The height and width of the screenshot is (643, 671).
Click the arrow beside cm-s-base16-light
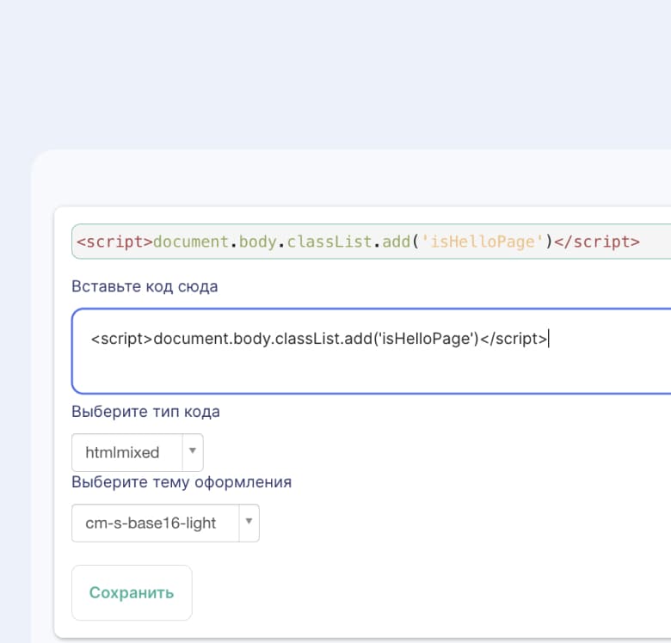249,521
